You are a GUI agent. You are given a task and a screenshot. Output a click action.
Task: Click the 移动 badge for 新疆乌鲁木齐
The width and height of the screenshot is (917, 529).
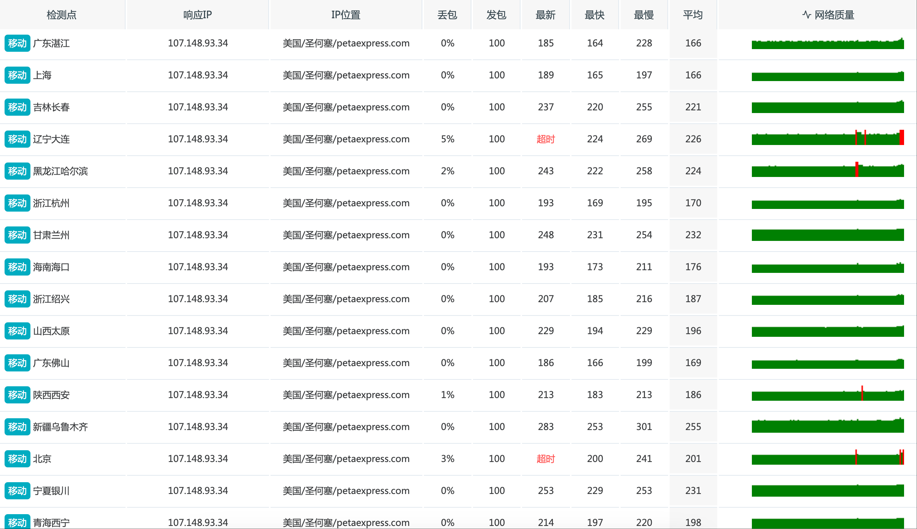18,427
